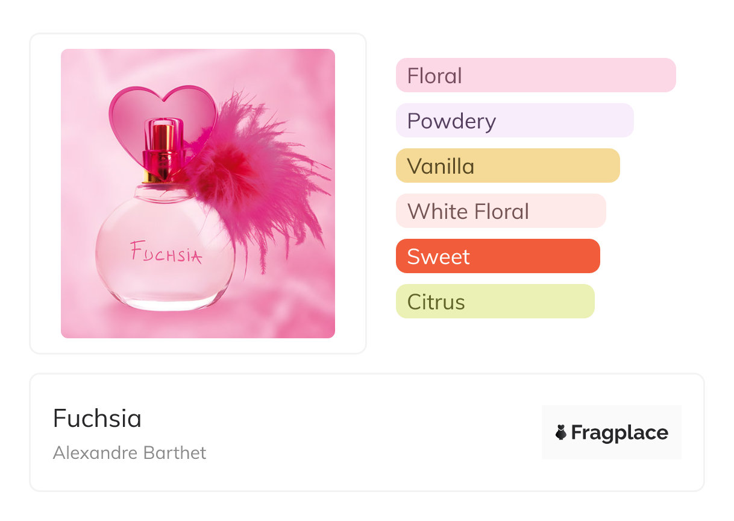Click the handwritten Fuchsia text on the bottle

pyautogui.click(x=166, y=253)
